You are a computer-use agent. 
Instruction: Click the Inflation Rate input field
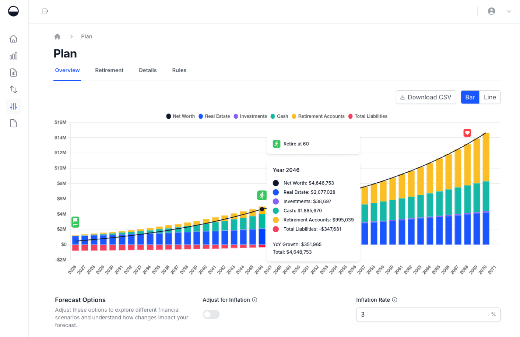tap(428, 315)
